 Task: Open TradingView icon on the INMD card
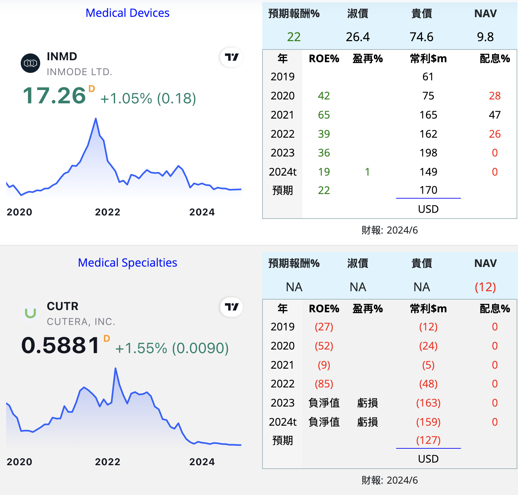coord(231,57)
